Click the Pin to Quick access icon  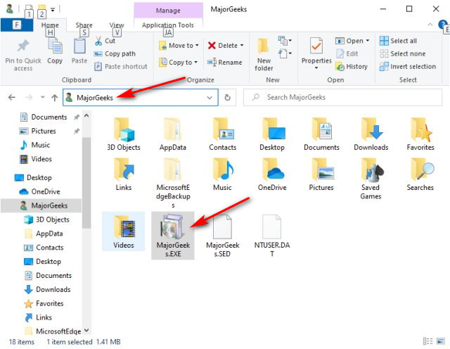click(23, 46)
